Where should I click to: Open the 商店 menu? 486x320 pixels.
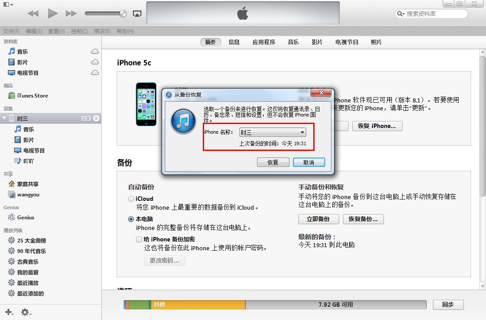(x=102, y=31)
